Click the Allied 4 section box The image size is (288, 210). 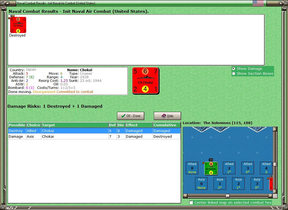point(266,168)
